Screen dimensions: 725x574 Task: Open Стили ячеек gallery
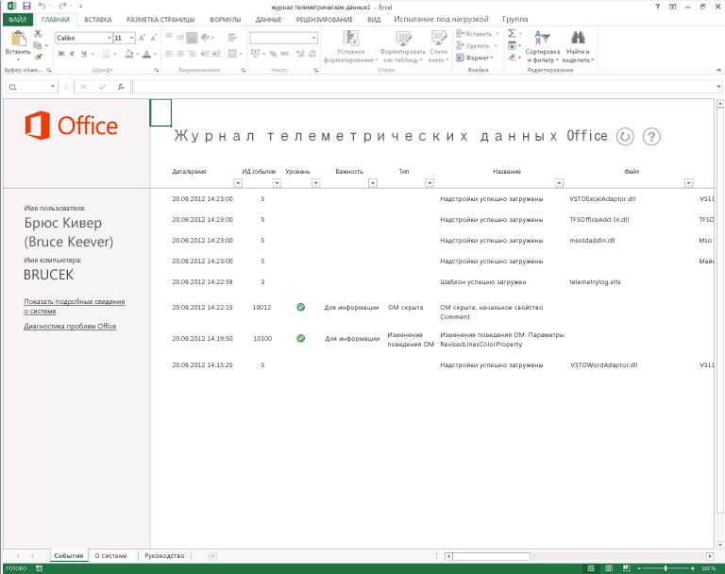(x=438, y=46)
